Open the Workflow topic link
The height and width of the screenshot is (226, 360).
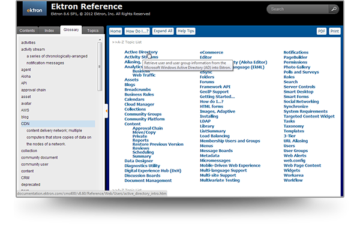[293, 180]
